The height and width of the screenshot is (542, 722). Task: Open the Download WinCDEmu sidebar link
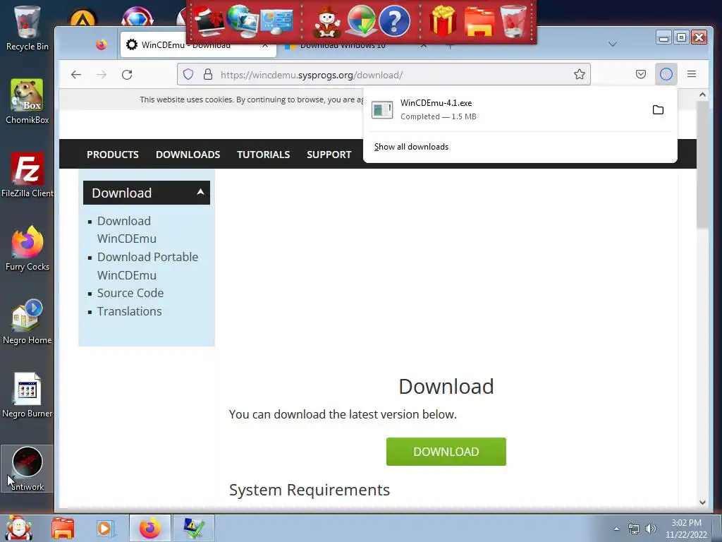(127, 229)
